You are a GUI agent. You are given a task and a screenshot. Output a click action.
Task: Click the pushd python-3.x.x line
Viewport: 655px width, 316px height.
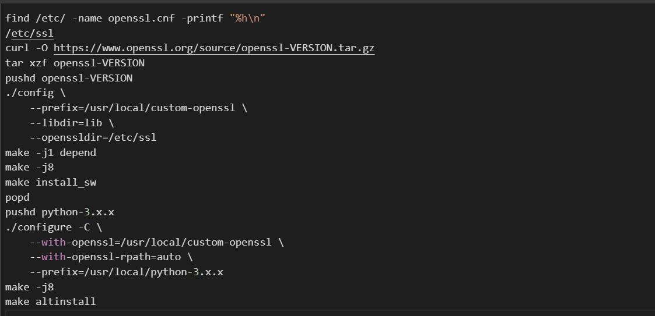[59, 212]
